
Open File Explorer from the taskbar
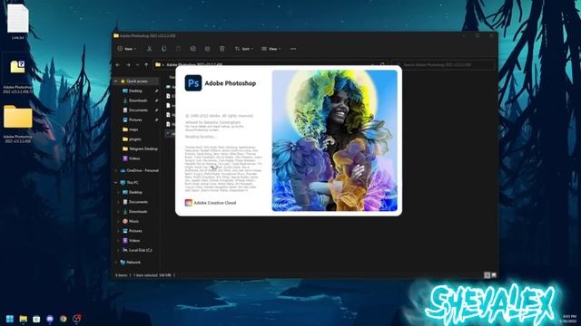tap(24, 319)
